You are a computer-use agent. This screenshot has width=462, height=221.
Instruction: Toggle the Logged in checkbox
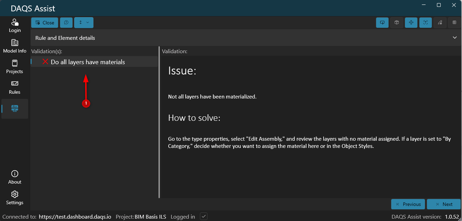(203, 216)
